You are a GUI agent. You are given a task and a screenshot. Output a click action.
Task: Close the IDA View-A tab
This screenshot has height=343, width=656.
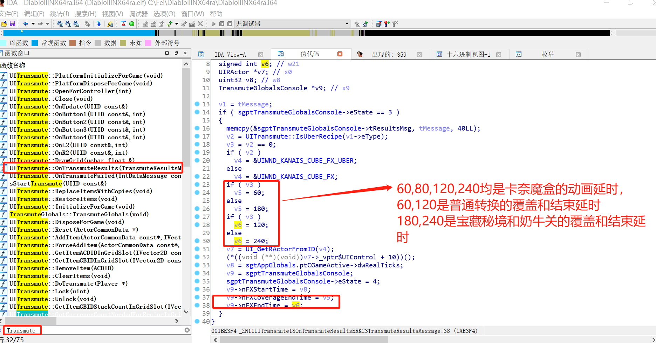261,55
